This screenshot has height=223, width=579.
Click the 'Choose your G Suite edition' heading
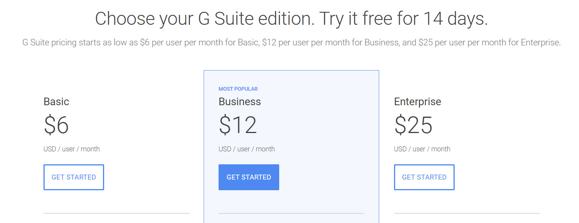coord(204,19)
